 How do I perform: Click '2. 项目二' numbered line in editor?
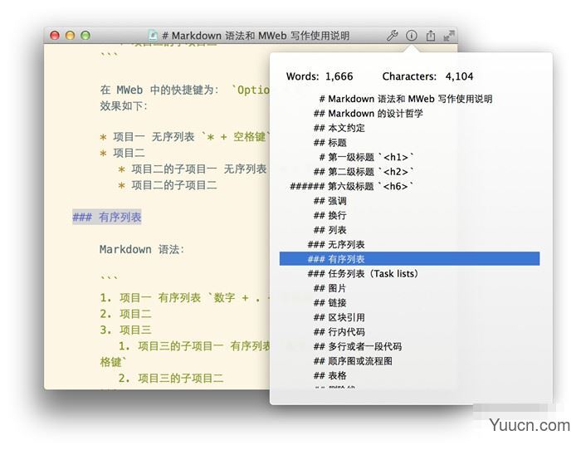pos(125,314)
